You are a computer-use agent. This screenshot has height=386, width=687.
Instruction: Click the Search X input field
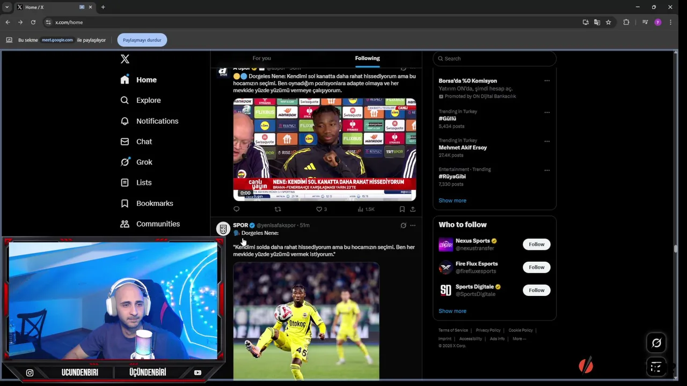[494, 58]
